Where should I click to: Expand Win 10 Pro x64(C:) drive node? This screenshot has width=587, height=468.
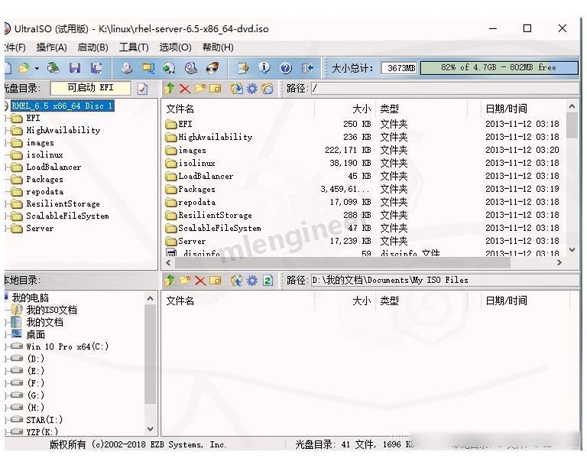click(x=7, y=346)
